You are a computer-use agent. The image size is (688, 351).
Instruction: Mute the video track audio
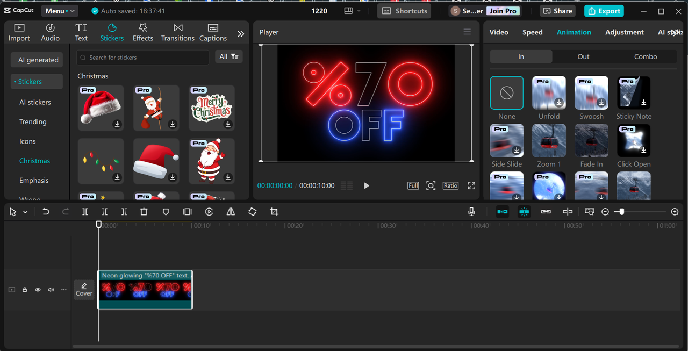tap(51, 290)
